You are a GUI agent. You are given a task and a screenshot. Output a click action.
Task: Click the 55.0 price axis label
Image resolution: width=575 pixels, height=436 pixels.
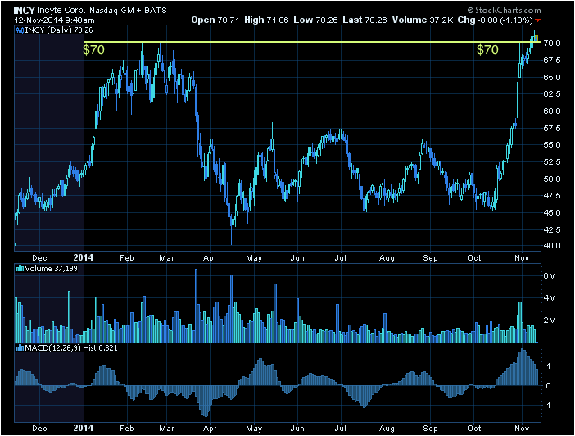(552, 145)
